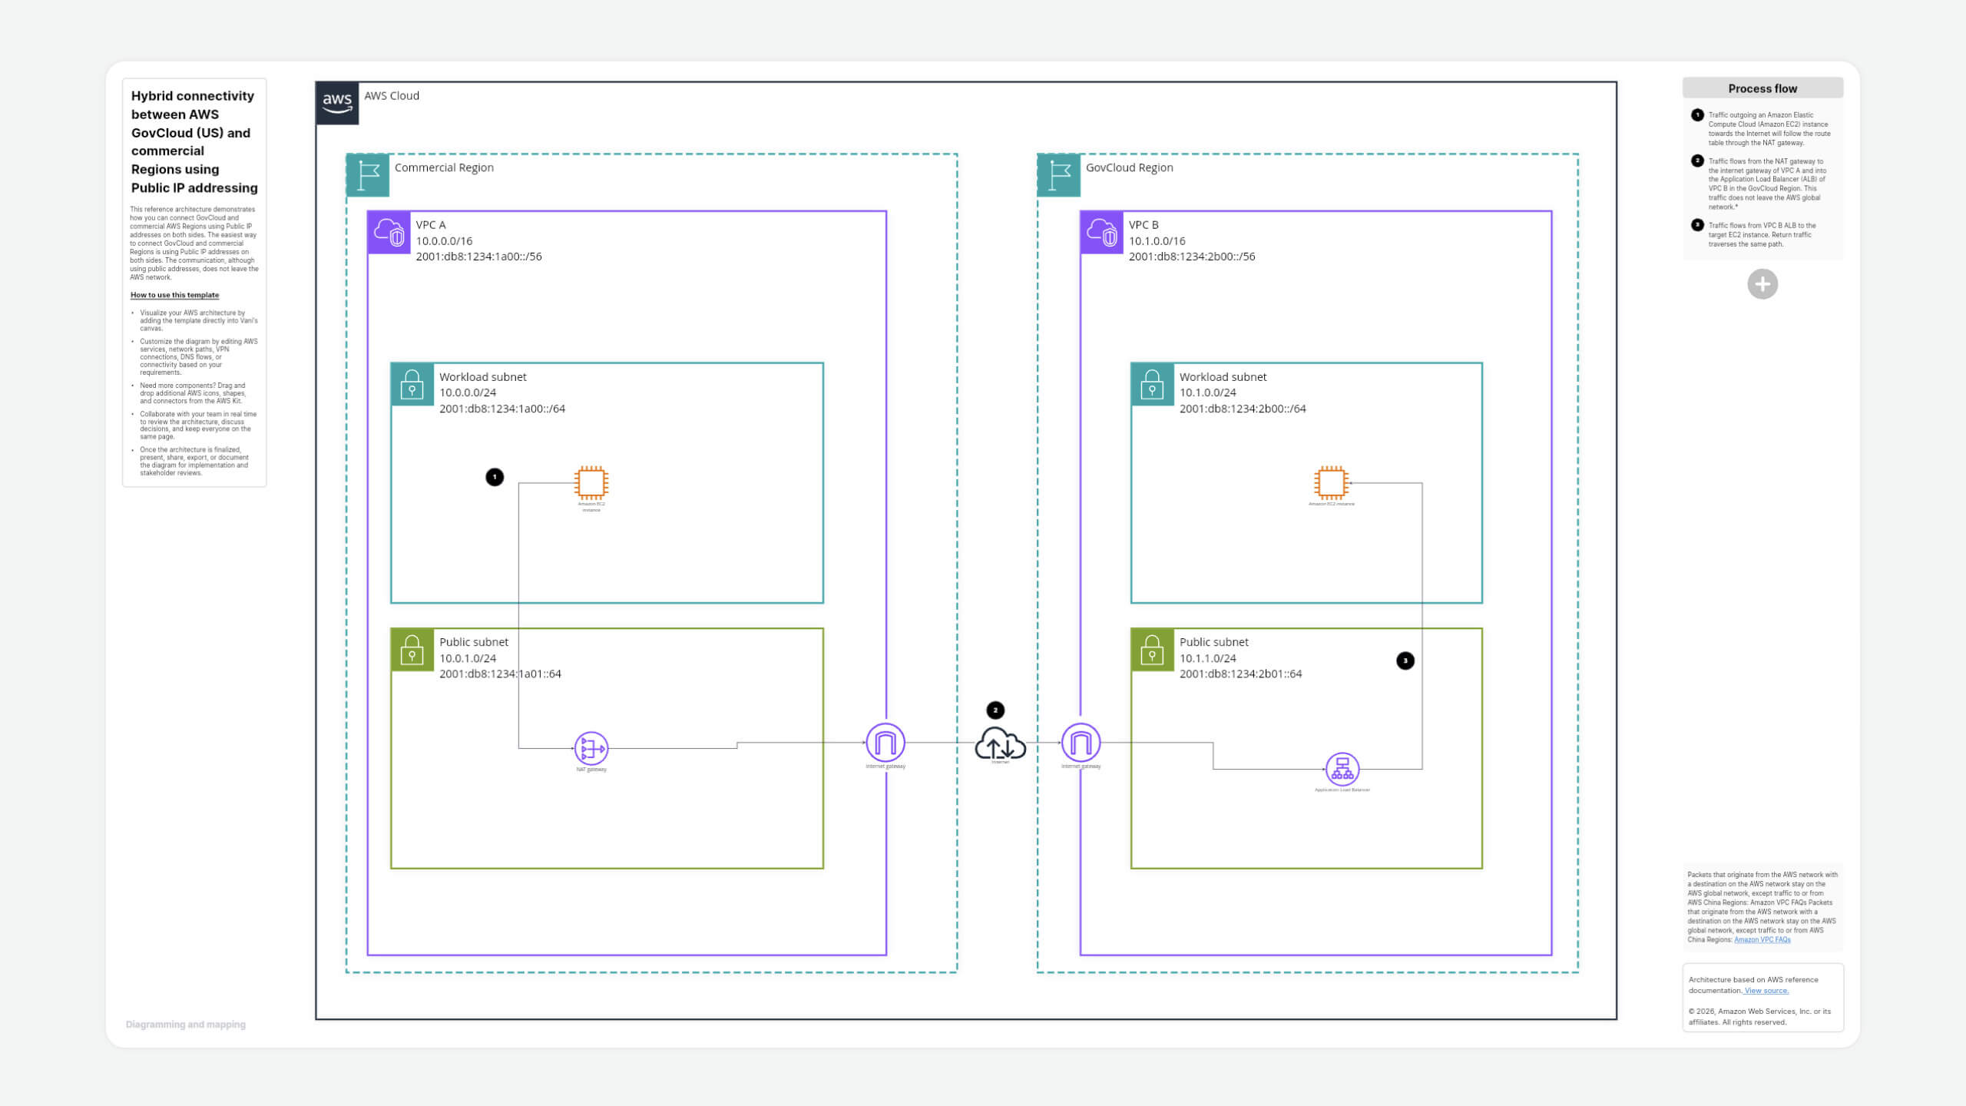Select the Need more components bullet
1966x1106 pixels.
click(x=193, y=393)
